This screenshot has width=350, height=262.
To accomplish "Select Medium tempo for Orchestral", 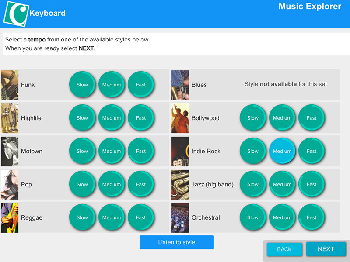I will (282, 217).
